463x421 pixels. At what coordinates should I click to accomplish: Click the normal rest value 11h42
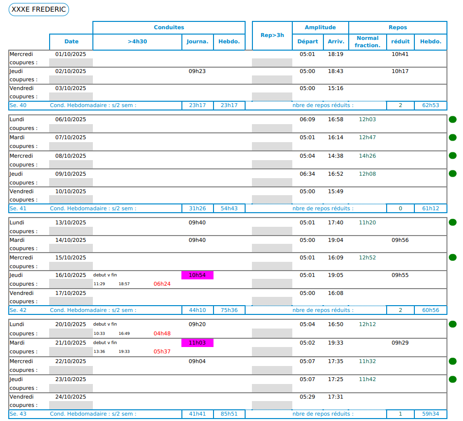coord(367,380)
